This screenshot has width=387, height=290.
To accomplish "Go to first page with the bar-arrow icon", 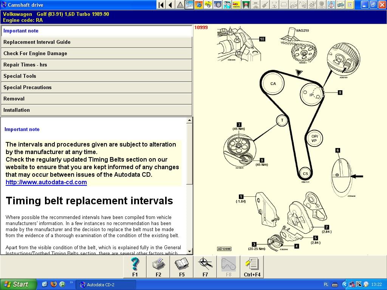I will point(161,5).
